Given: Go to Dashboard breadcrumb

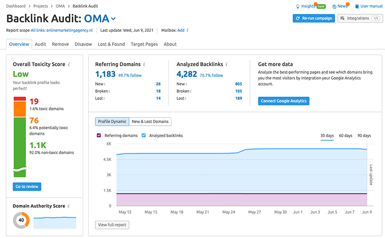Looking at the screenshot, I should (x=16, y=6).
